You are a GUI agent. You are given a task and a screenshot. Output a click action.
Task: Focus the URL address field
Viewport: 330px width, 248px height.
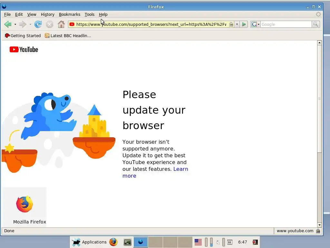(x=151, y=24)
